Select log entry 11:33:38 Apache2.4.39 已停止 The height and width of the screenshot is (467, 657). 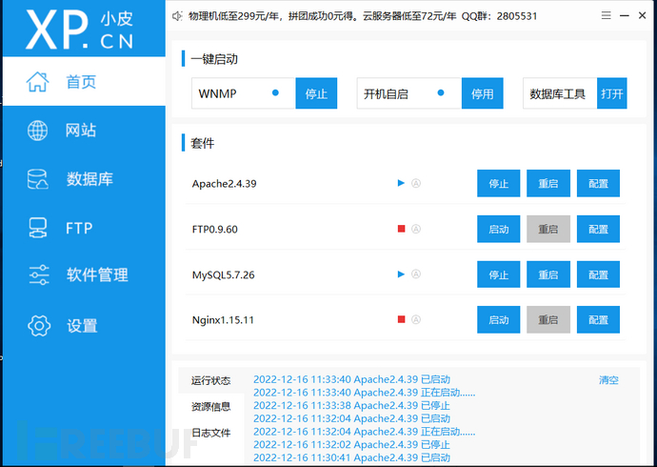[x=351, y=405]
